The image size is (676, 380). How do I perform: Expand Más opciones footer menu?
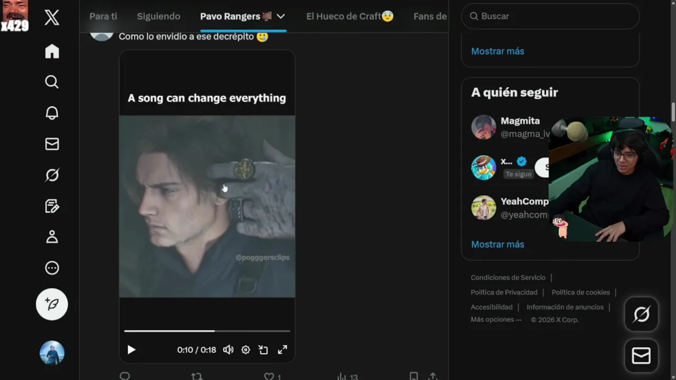[x=496, y=320]
